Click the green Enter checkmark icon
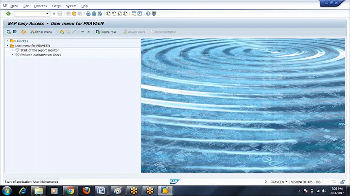Screen dimensions: 350x196 [x=8, y=14]
